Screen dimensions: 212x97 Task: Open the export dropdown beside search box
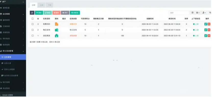coord(204,13)
